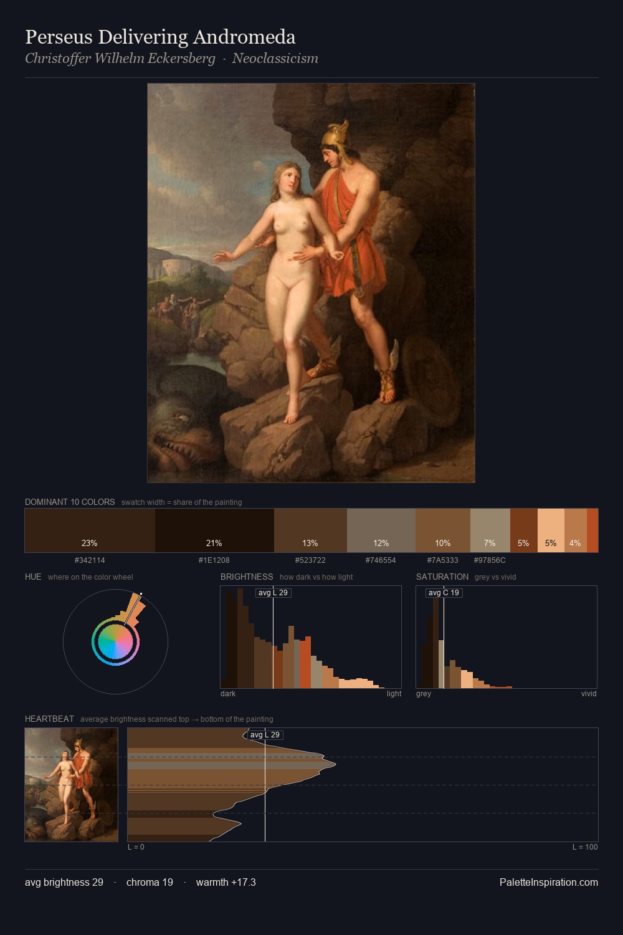Click the 'grey' axis label under Saturation

pos(424,694)
